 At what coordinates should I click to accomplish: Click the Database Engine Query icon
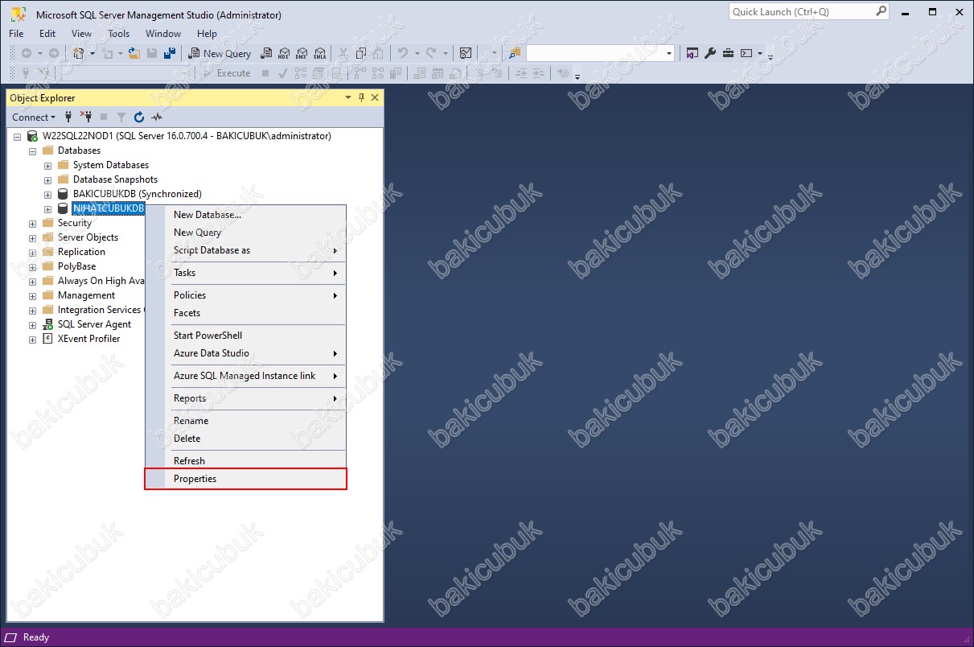point(267,53)
